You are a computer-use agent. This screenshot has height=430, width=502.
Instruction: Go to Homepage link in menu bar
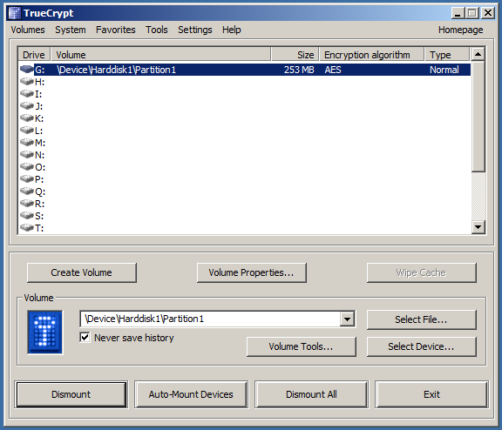click(460, 30)
